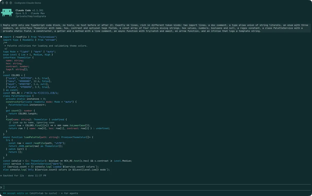
Task: Click the '(shift+tab to cycle)' hint text
Action: coord(43,193)
